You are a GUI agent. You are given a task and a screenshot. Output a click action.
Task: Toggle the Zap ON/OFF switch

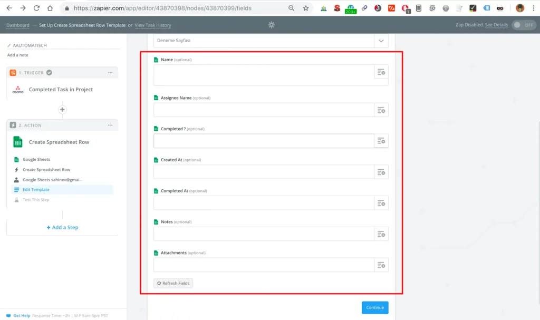coord(524,25)
